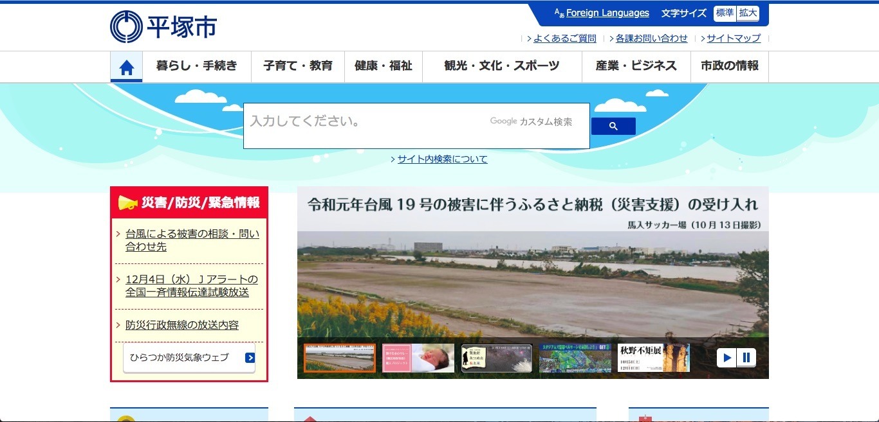Open the 市政の情報 menu
This screenshot has width=879, height=422.
tap(729, 66)
